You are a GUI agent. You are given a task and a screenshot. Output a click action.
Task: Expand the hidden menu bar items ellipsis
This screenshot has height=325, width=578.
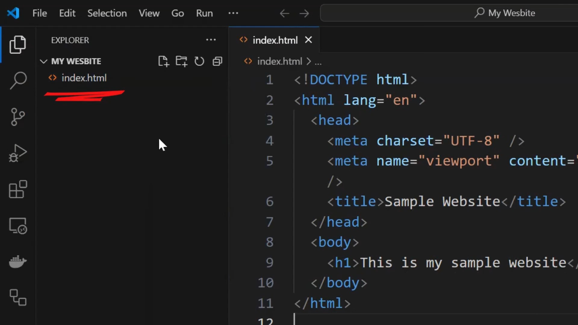[233, 13]
